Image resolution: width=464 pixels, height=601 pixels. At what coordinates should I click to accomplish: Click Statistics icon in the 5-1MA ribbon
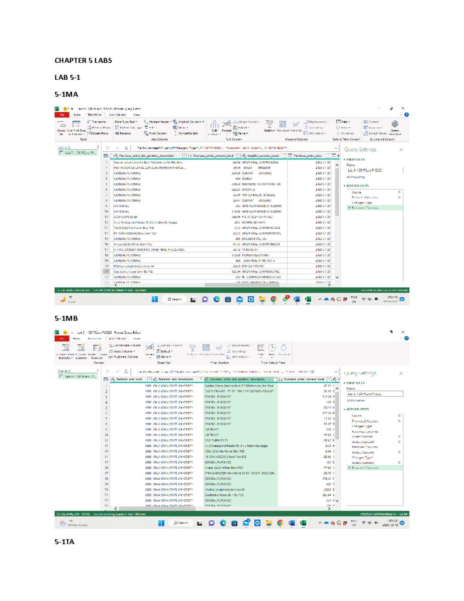(x=269, y=126)
